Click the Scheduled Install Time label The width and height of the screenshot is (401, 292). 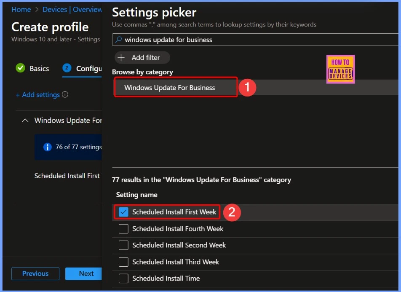166,279
